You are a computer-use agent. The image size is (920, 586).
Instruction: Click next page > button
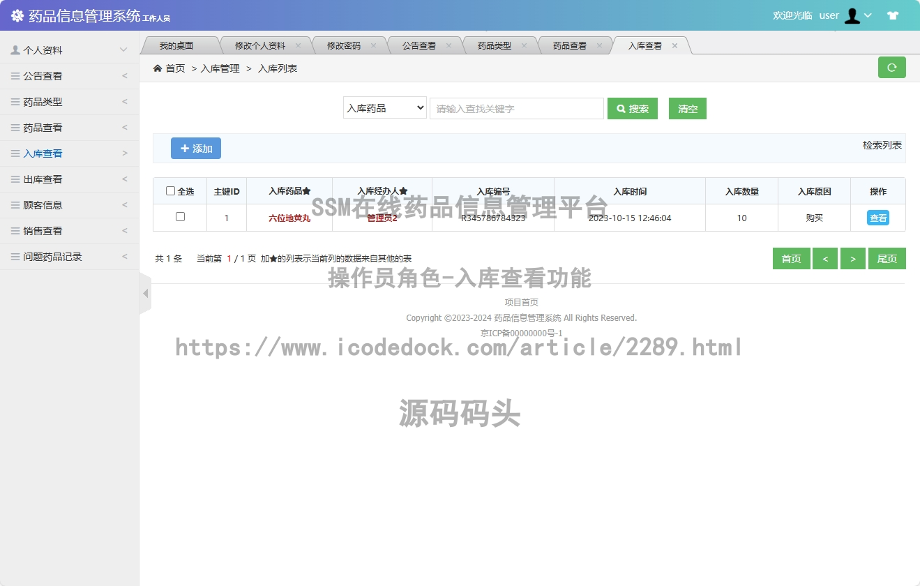[x=853, y=259]
